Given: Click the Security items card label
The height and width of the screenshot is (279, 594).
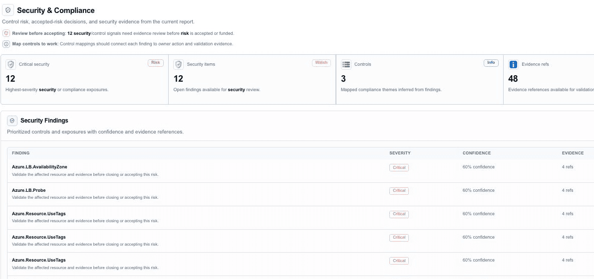Looking at the screenshot, I should click(x=201, y=64).
